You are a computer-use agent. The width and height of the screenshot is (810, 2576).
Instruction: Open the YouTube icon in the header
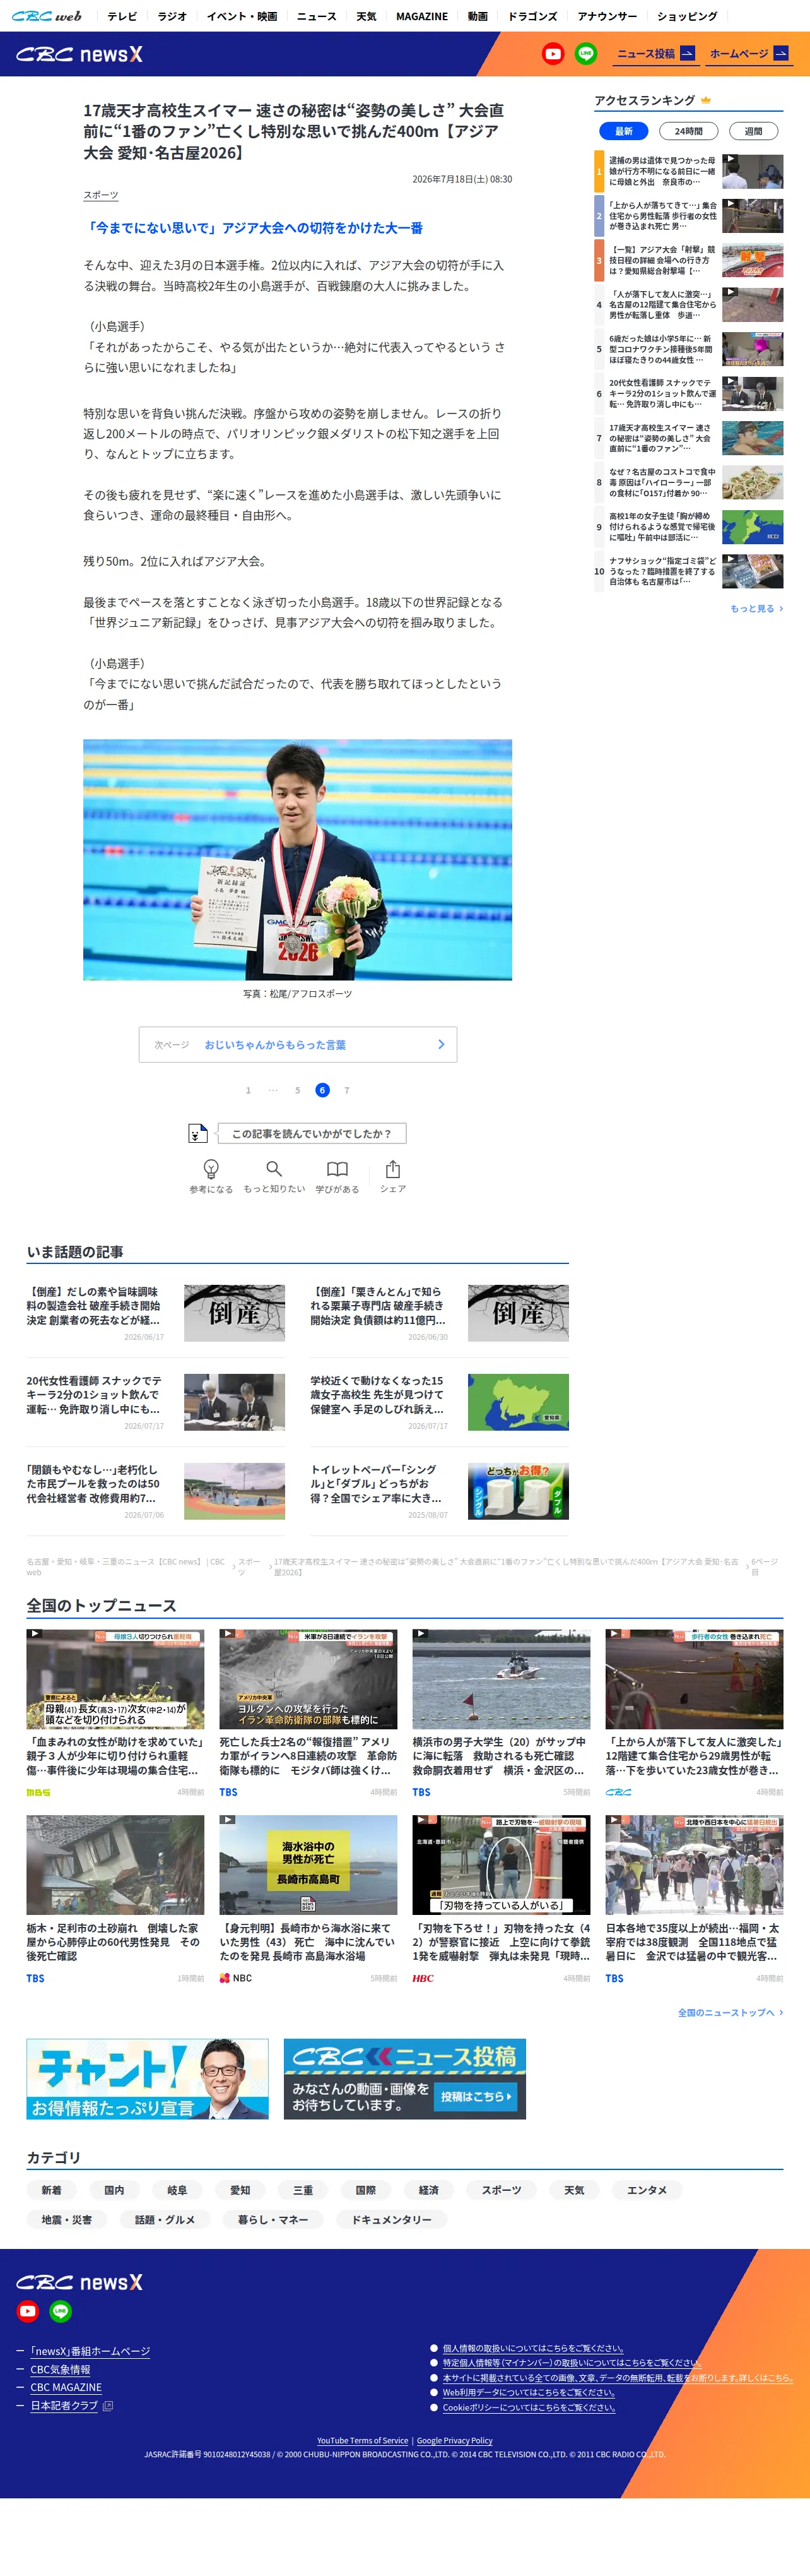553,54
